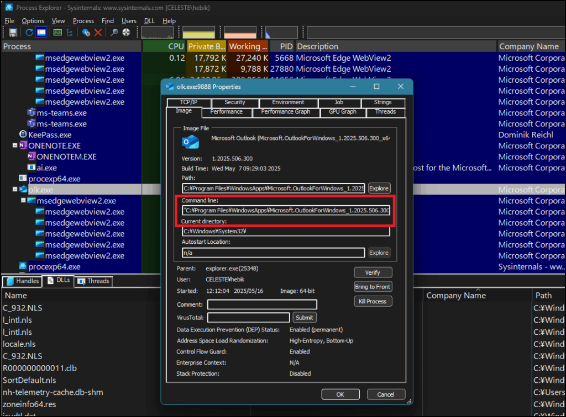Click the yellow commit history mini graph

(199, 33)
